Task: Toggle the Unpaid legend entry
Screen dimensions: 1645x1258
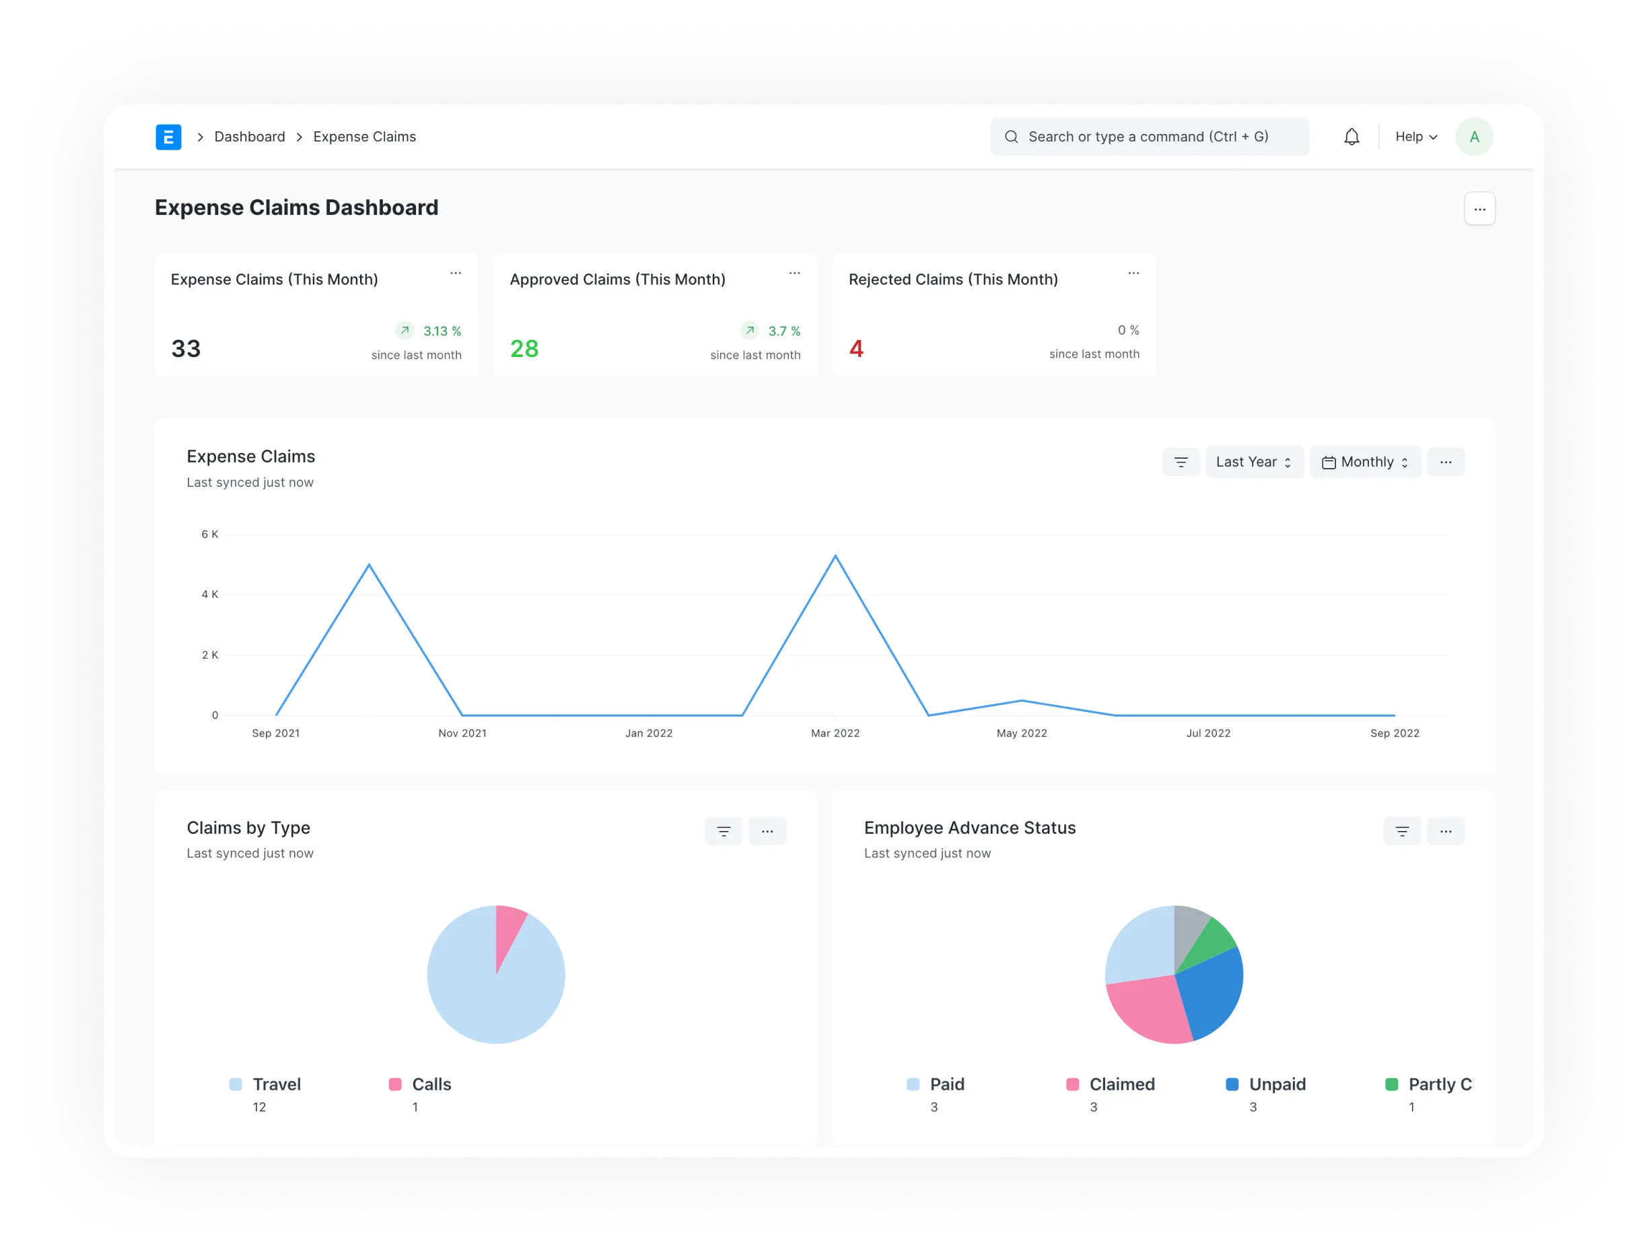Action: (x=1276, y=1084)
